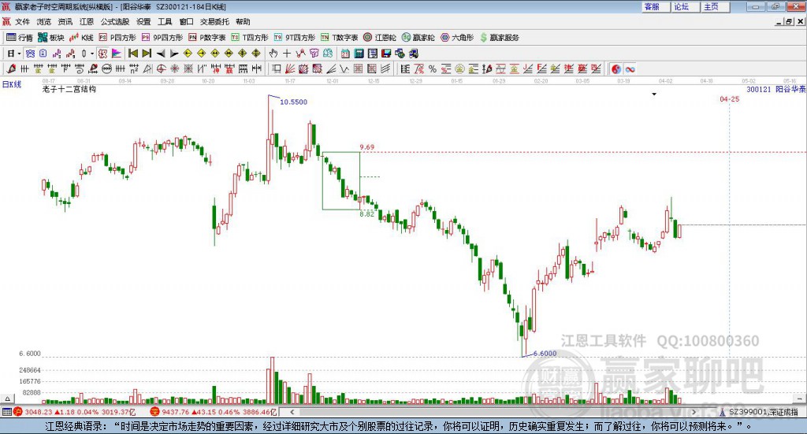Click the last yellow diamond arrow icon
The height and width of the screenshot is (434, 807).
coord(256,54)
